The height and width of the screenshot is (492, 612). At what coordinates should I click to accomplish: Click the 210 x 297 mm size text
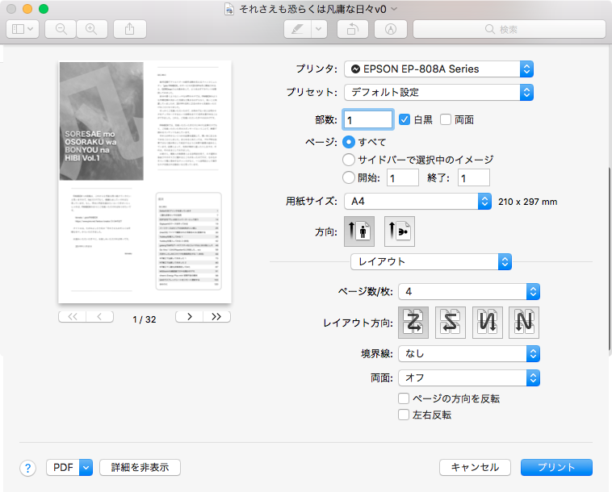click(528, 202)
